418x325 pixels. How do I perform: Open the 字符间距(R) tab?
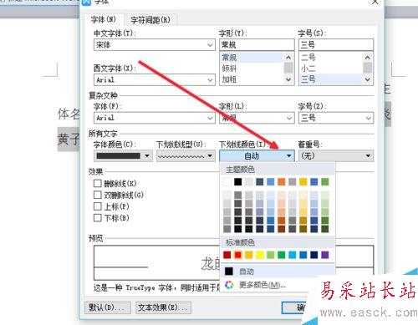[x=150, y=20]
